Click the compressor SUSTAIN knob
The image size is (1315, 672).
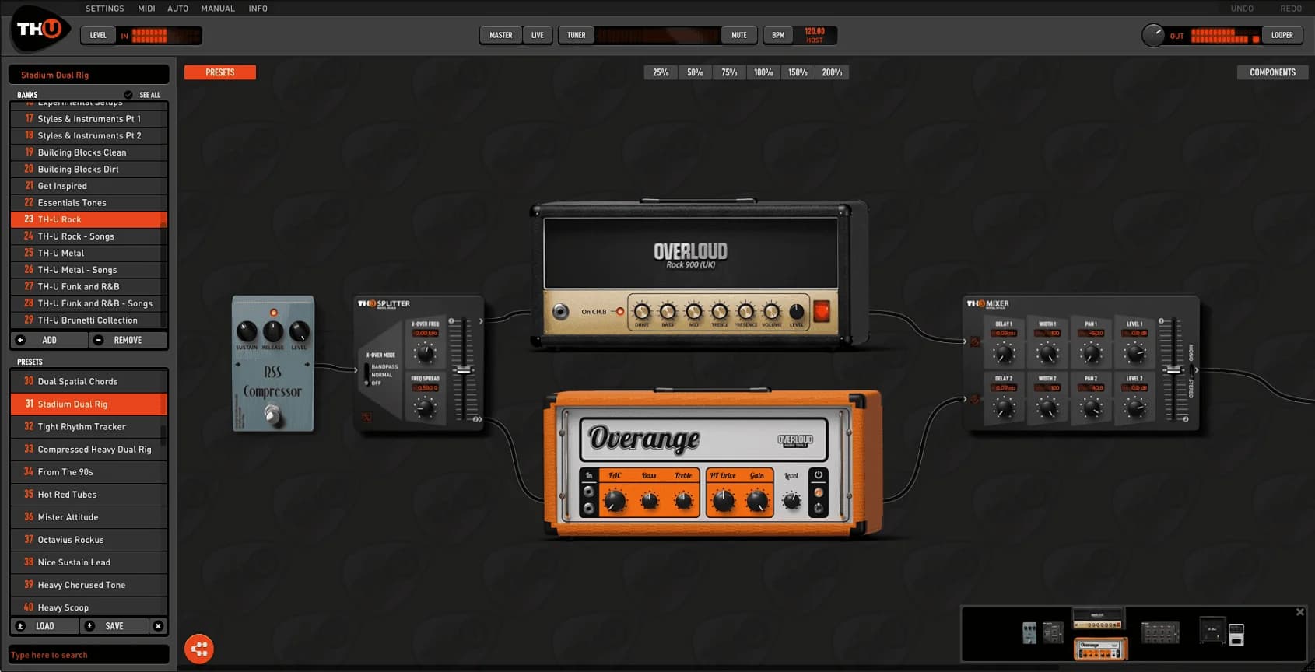pos(247,332)
